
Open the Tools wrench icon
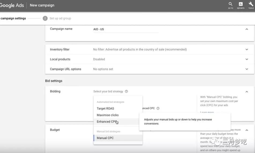coord(251,5)
